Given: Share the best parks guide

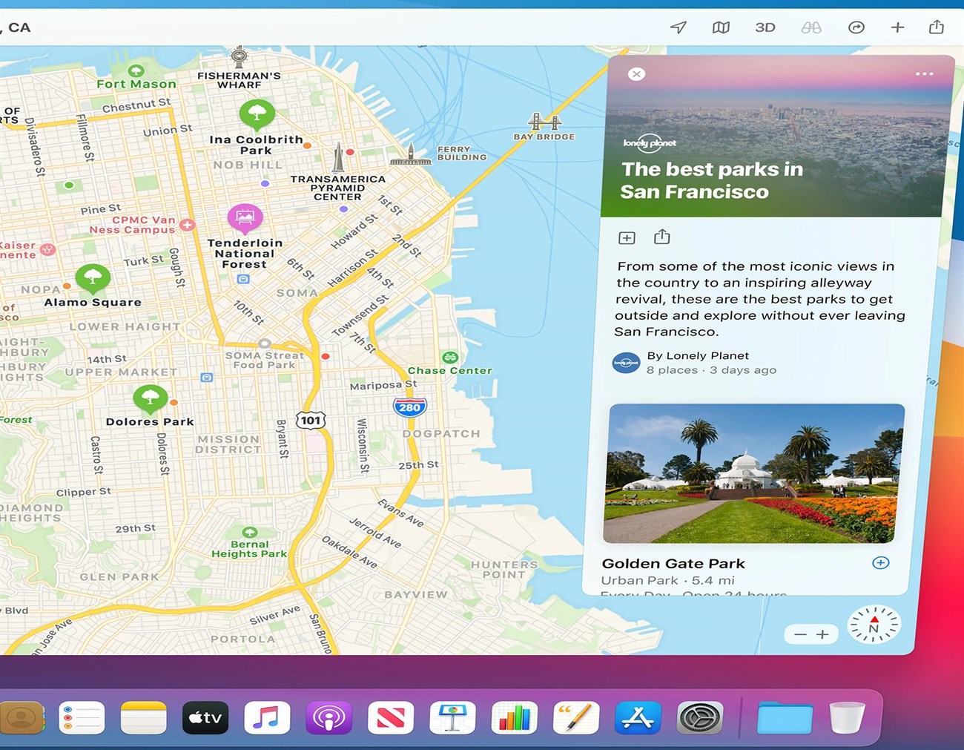Looking at the screenshot, I should tap(662, 237).
